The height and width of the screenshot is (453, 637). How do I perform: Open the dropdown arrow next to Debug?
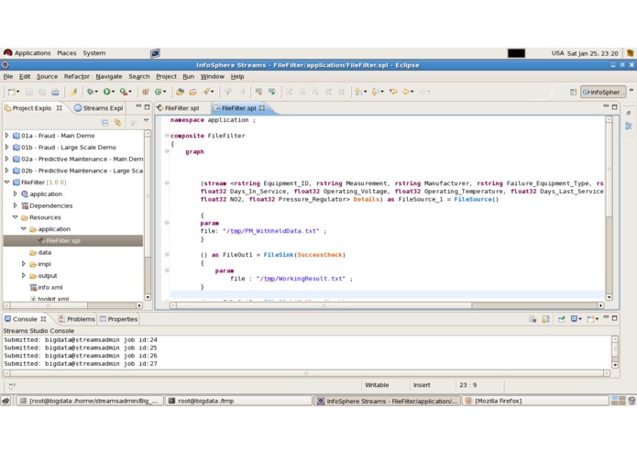[96, 92]
